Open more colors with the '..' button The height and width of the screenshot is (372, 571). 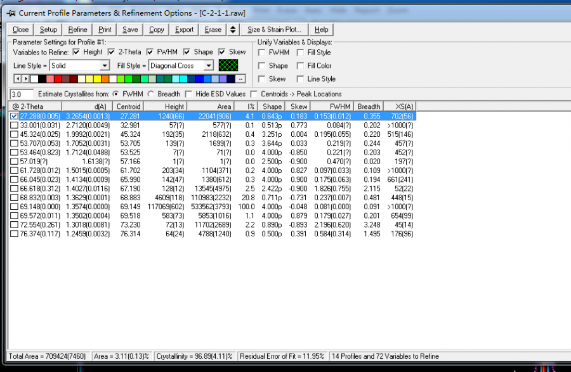coord(240,79)
